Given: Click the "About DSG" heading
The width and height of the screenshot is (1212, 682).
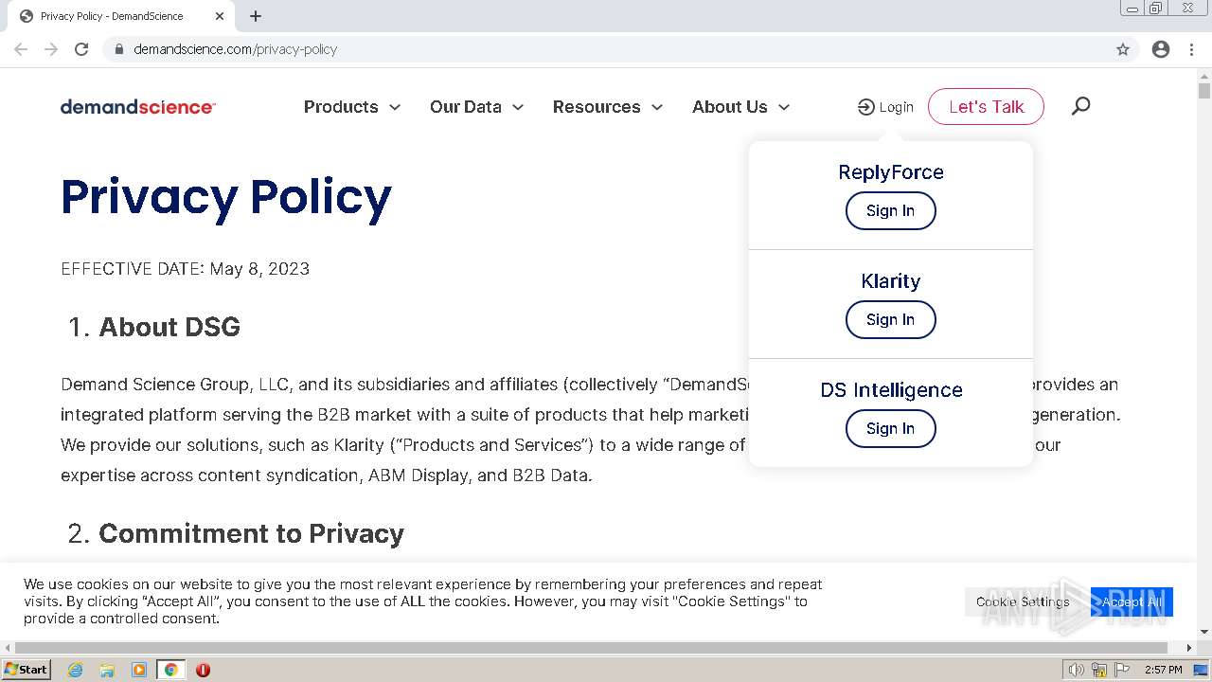Looking at the screenshot, I should (169, 327).
